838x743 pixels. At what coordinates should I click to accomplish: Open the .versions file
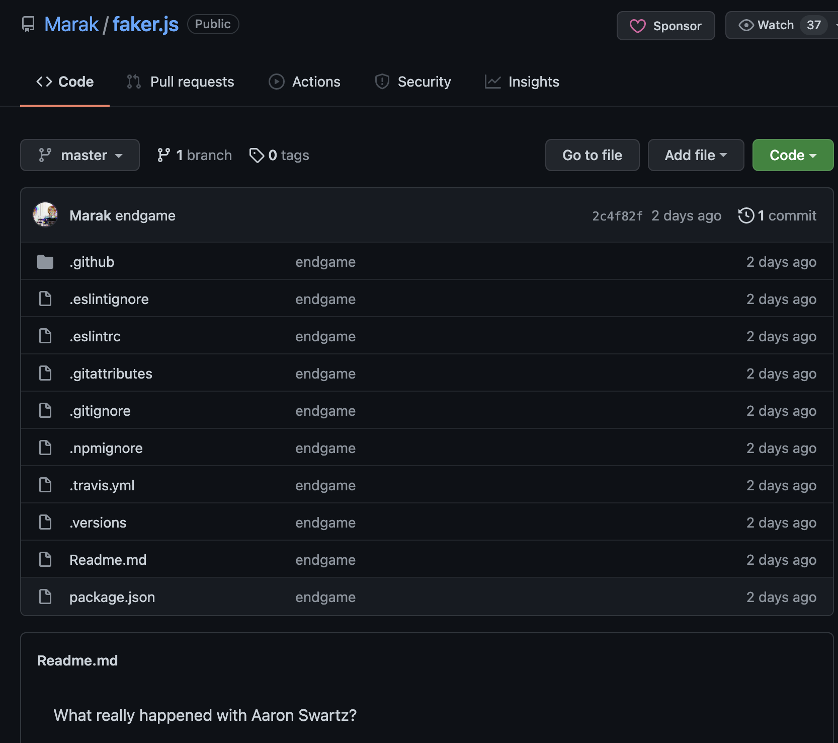pos(98,523)
